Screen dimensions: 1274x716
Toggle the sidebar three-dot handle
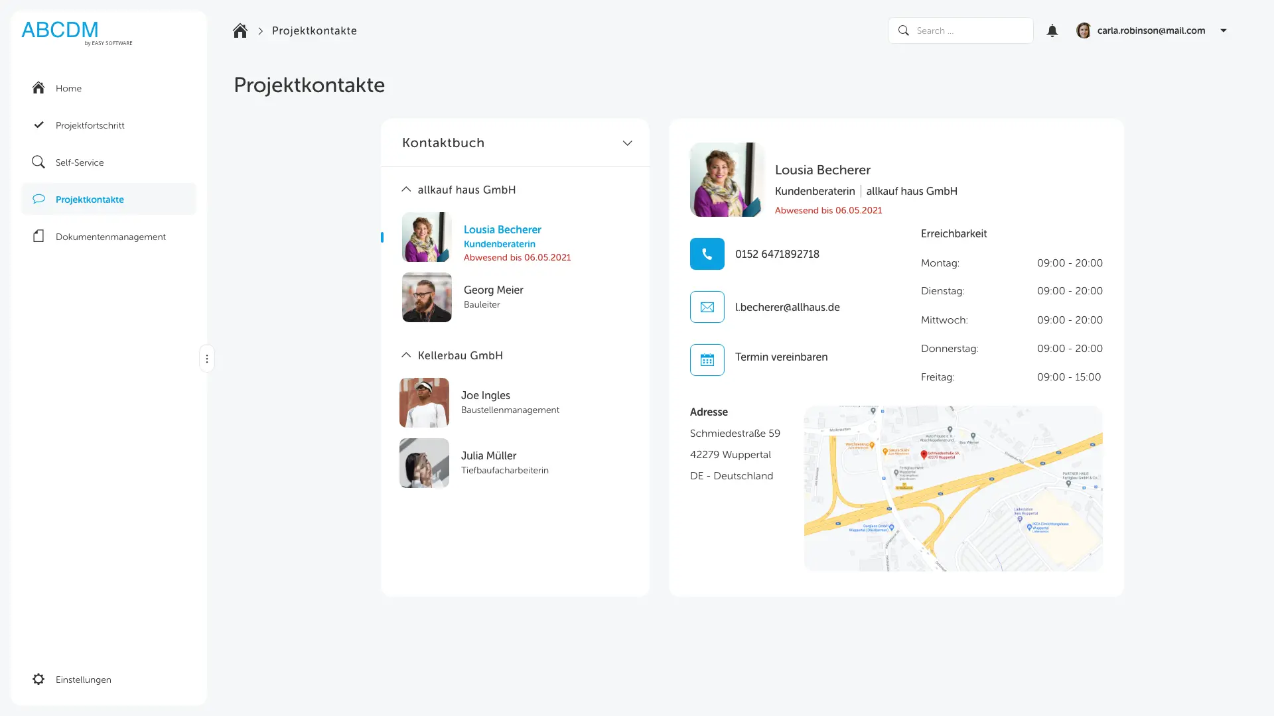207,359
